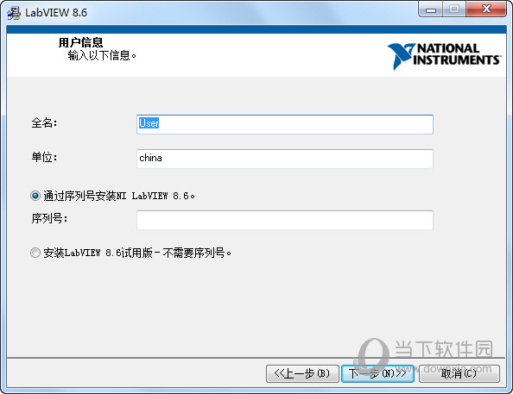This screenshot has width=513, height=394.
Task: Click the 全名: label
Action: pyautogui.click(x=44, y=123)
